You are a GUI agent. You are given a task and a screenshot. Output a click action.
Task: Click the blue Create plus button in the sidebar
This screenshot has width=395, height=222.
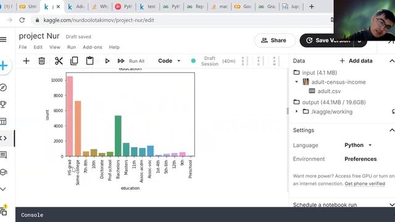coord(4,66)
